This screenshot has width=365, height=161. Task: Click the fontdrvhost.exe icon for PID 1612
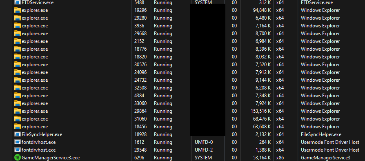[18, 142]
